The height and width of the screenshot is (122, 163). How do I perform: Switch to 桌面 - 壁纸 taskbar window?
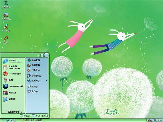pos(33,120)
